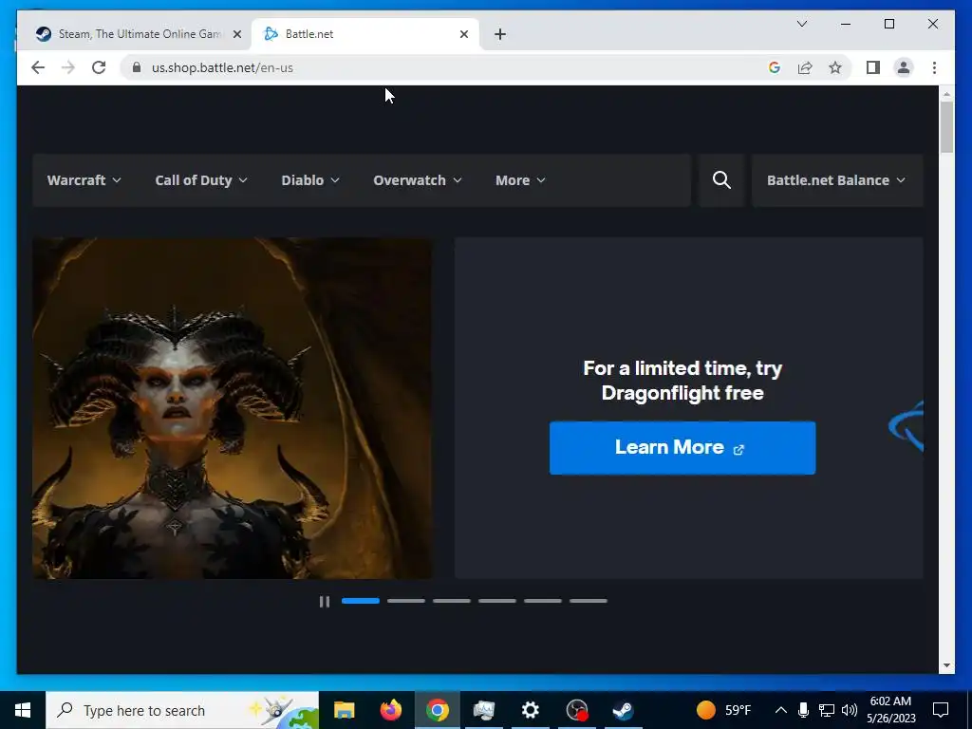Click the page scrollbar thumb
Screen dimensions: 972x729
click(946, 127)
